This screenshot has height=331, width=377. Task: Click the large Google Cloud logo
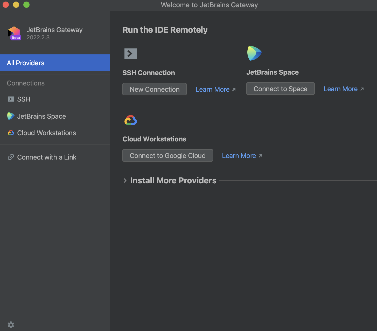[x=131, y=120]
